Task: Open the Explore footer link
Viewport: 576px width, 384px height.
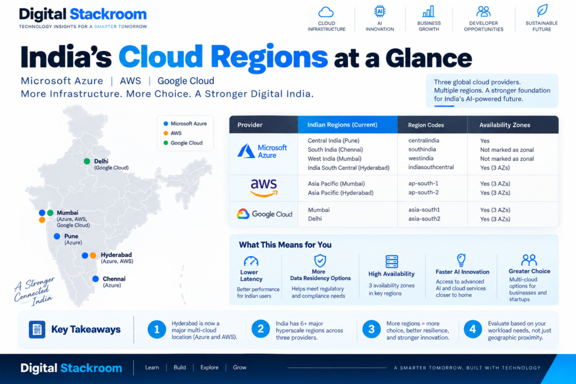Action: tap(209, 368)
